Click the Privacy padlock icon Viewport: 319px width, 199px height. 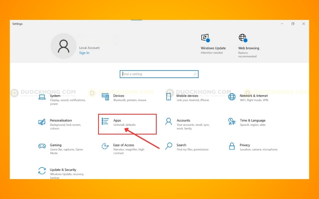[x=232, y=146]
